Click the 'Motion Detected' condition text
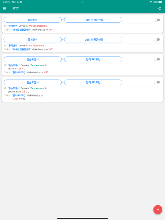 pyautogui.click(x=38, y=26)
